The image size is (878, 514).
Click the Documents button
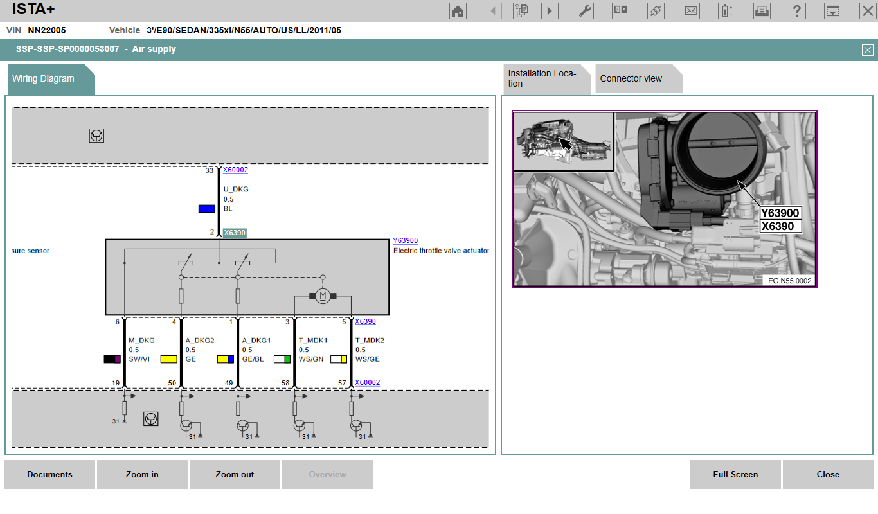click(x=49, y=474)
